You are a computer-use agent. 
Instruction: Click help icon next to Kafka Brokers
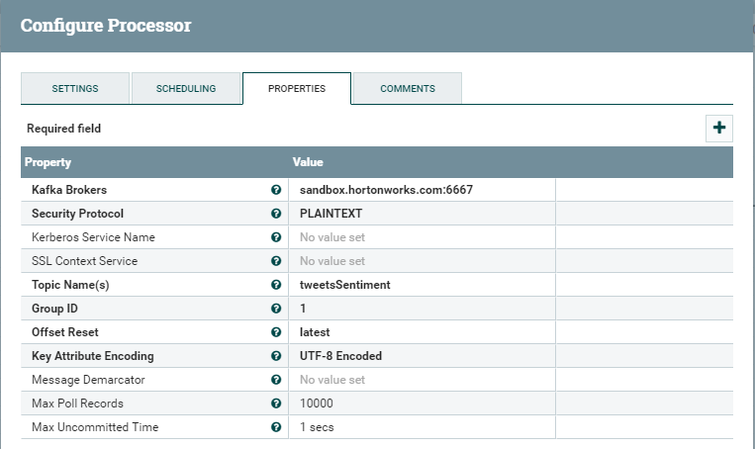276,190
